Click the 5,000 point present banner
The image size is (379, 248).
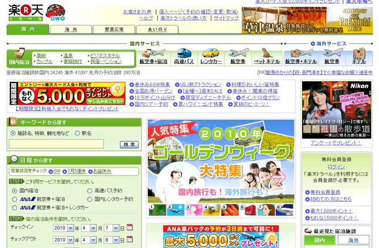[68, 94]
